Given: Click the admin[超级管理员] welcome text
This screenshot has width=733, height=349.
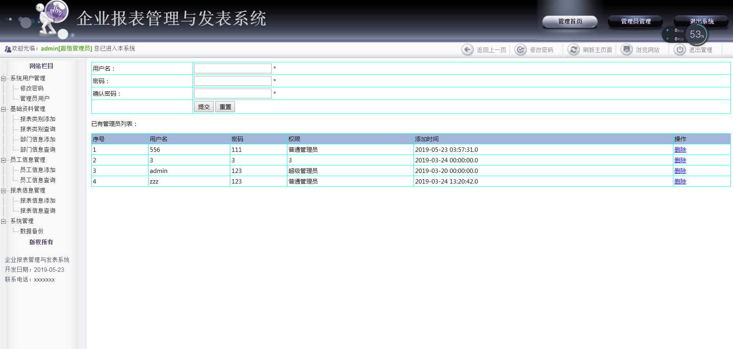Looking at the screenshot, I should coord(66,48).
